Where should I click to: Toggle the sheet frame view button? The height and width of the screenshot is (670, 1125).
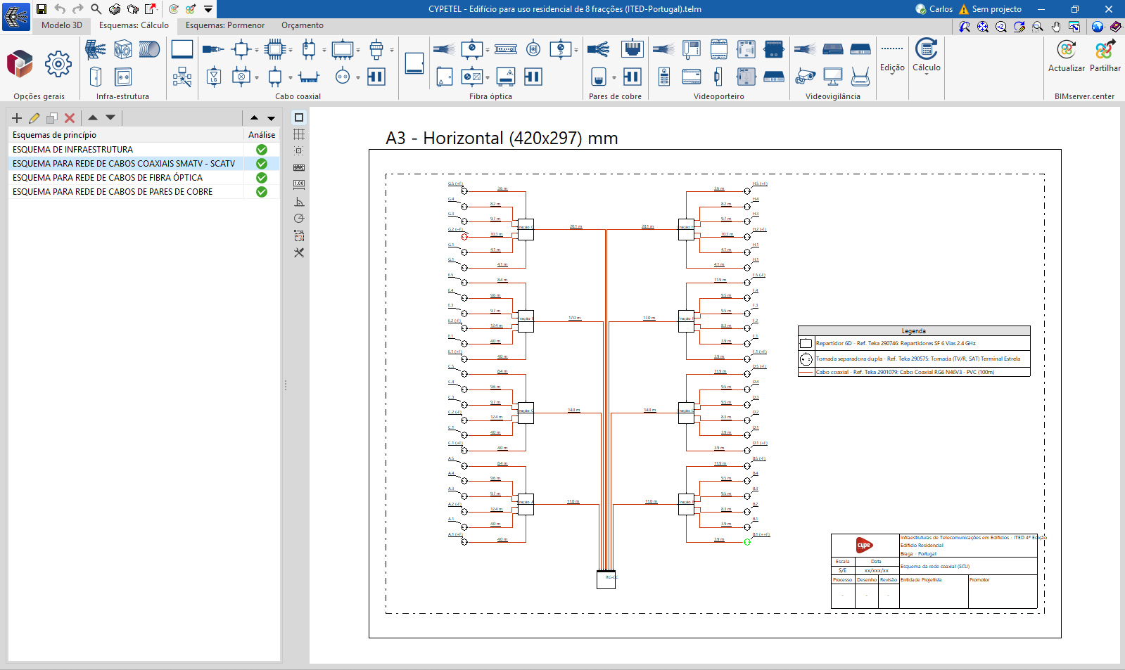click(299, 117)
